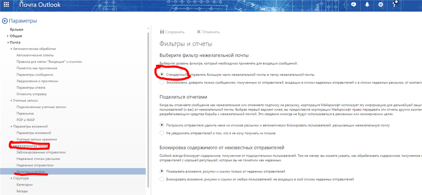Open Подключенные учетные записи
This screenshot has width=422, height=195.
coord(41,107)
